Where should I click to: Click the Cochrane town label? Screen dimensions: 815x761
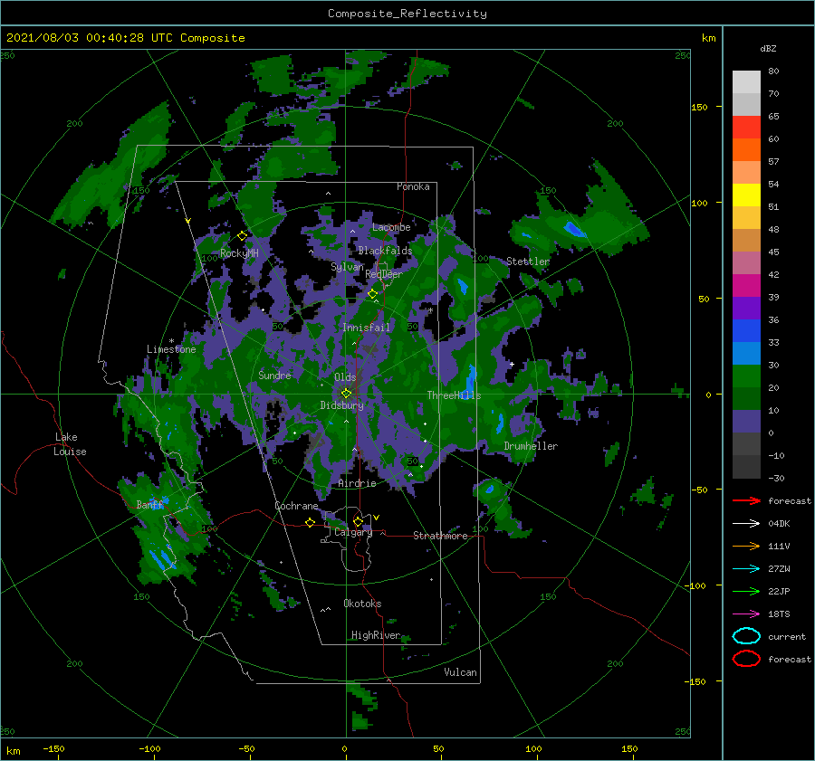pyautogui.click(x=296, y=506)
